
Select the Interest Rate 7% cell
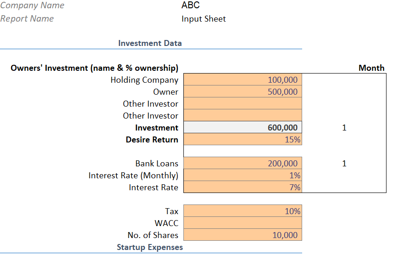[243, 187]
